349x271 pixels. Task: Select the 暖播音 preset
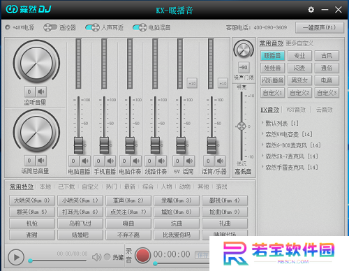coord(272,55)
